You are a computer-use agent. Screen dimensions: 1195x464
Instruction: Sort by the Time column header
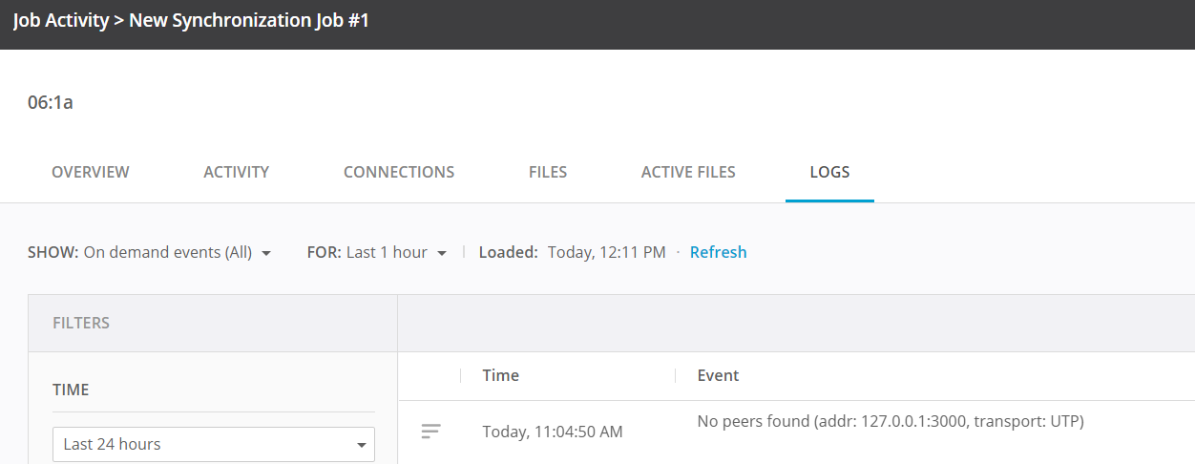(501, 375)
